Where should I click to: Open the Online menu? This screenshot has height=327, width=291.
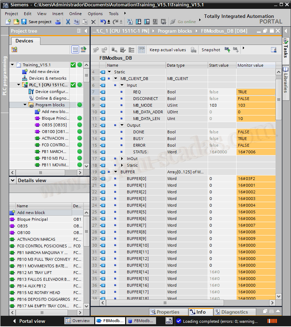(x=75, y=14)
